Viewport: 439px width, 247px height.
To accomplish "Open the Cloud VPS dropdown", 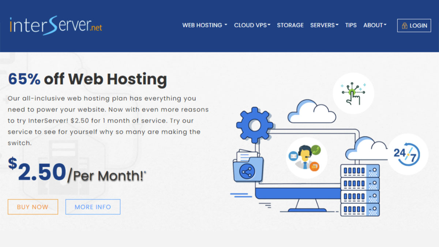I will pos(252,25).
